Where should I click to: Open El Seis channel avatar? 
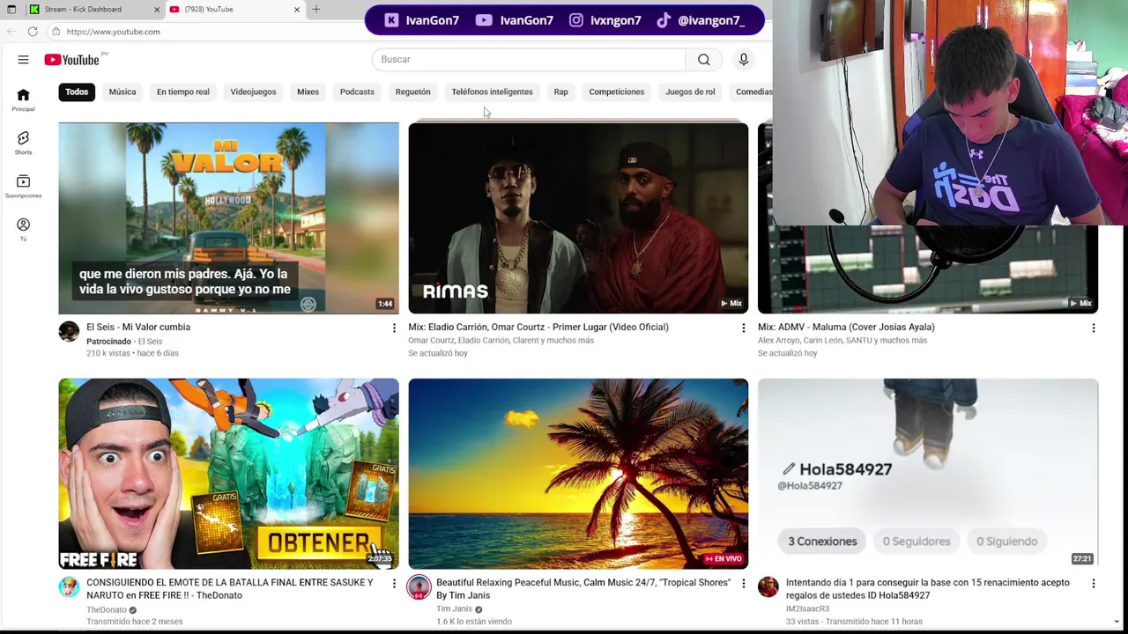(69, 331)
